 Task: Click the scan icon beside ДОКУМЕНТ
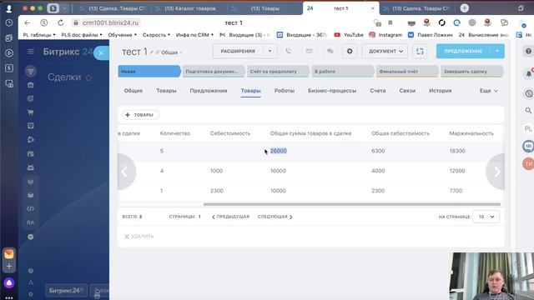pos(420,51)
